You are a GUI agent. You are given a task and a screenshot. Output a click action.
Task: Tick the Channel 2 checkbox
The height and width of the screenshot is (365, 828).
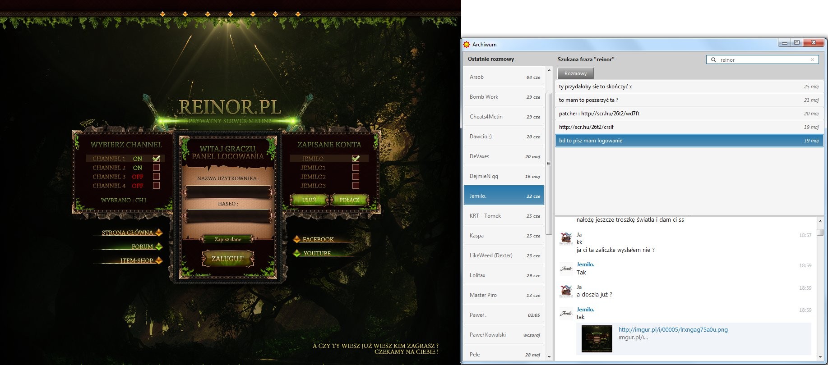(156, 167)
